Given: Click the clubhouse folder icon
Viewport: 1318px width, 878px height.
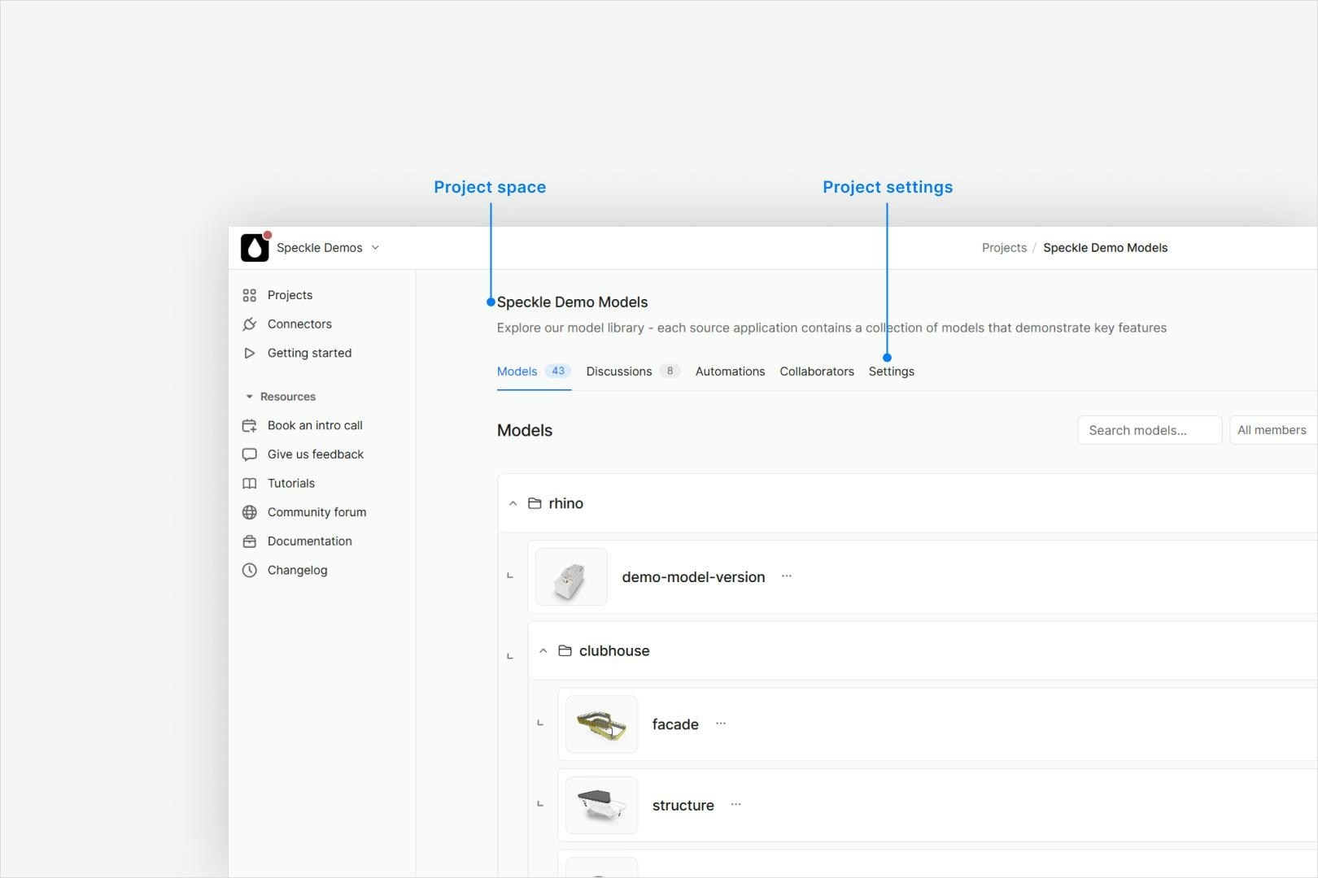Looking at the screenshot, I should [565, 651].
